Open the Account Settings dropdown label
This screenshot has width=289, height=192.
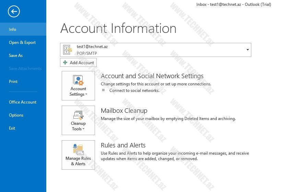(x=78, y=92)
